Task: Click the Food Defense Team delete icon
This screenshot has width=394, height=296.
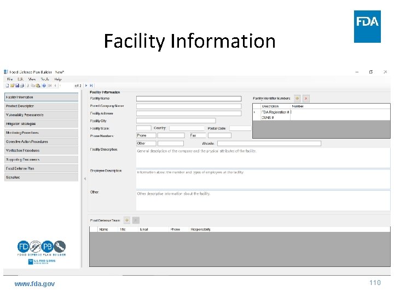Action: point(136,220)
